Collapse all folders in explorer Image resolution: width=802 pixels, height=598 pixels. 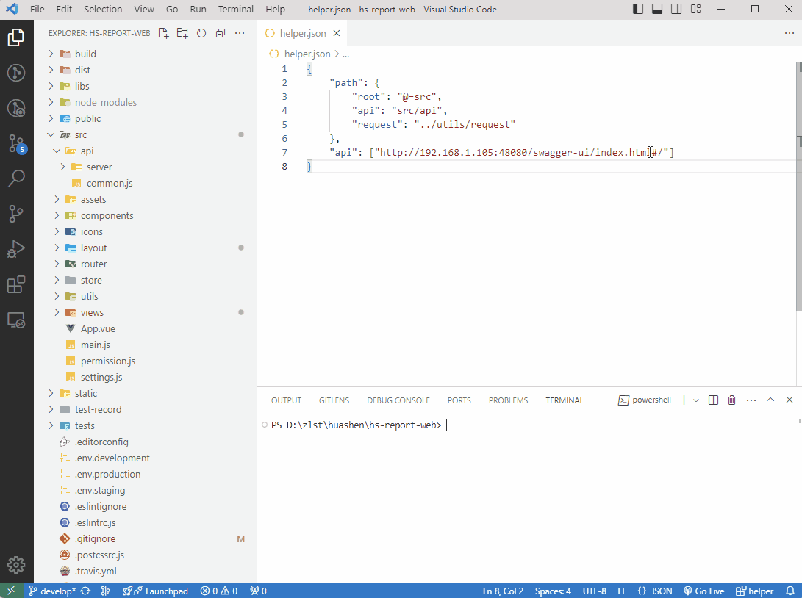pyautogui.click(x=221, y=33)
